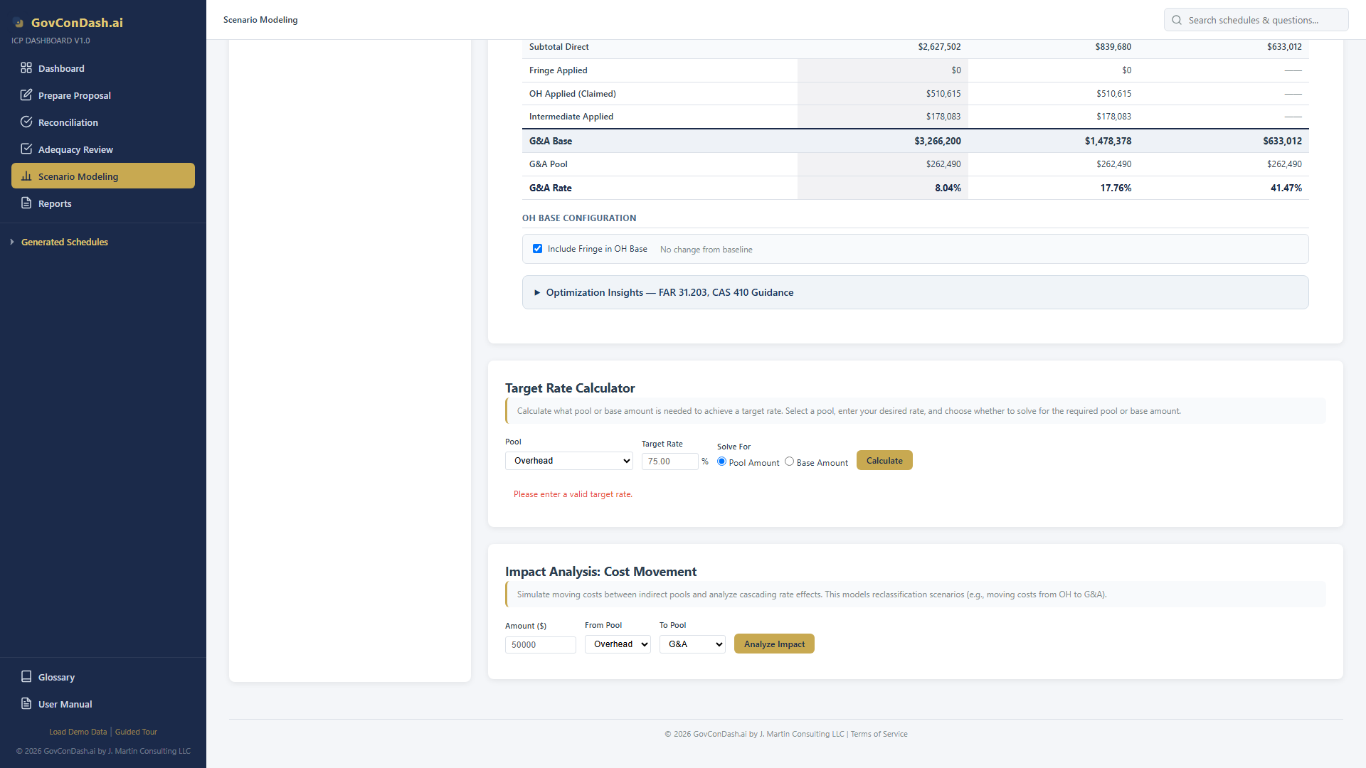
Task: Uncheck Include Fringe in OH Base
Action: [x=537, y=249]
